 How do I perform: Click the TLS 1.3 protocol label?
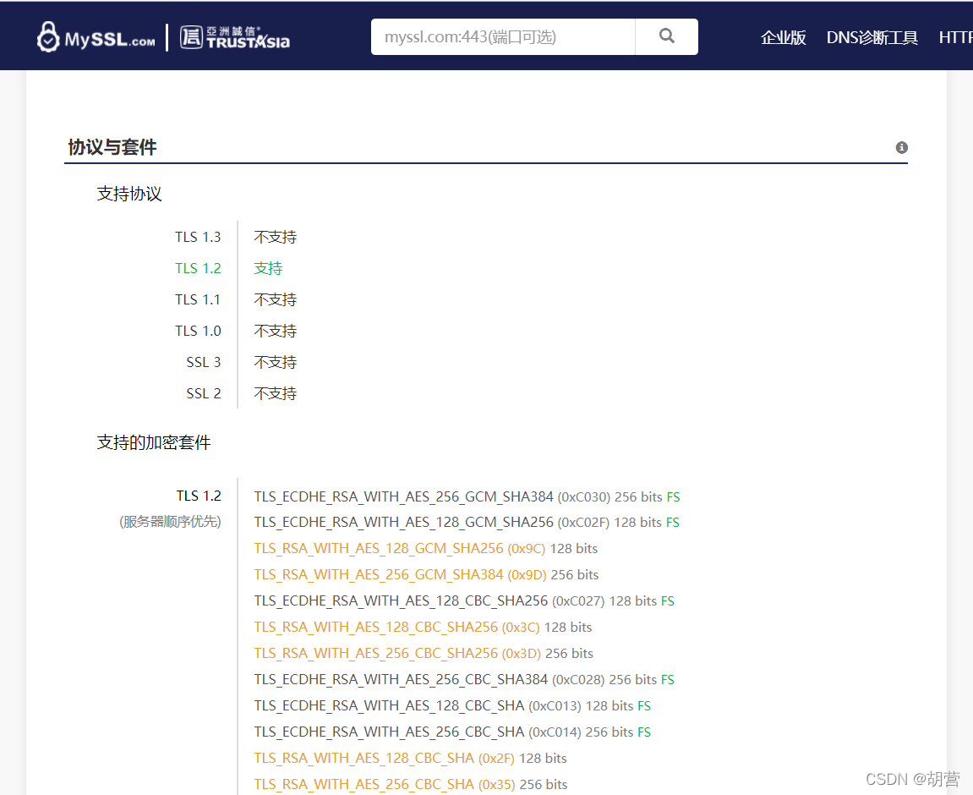198,237
